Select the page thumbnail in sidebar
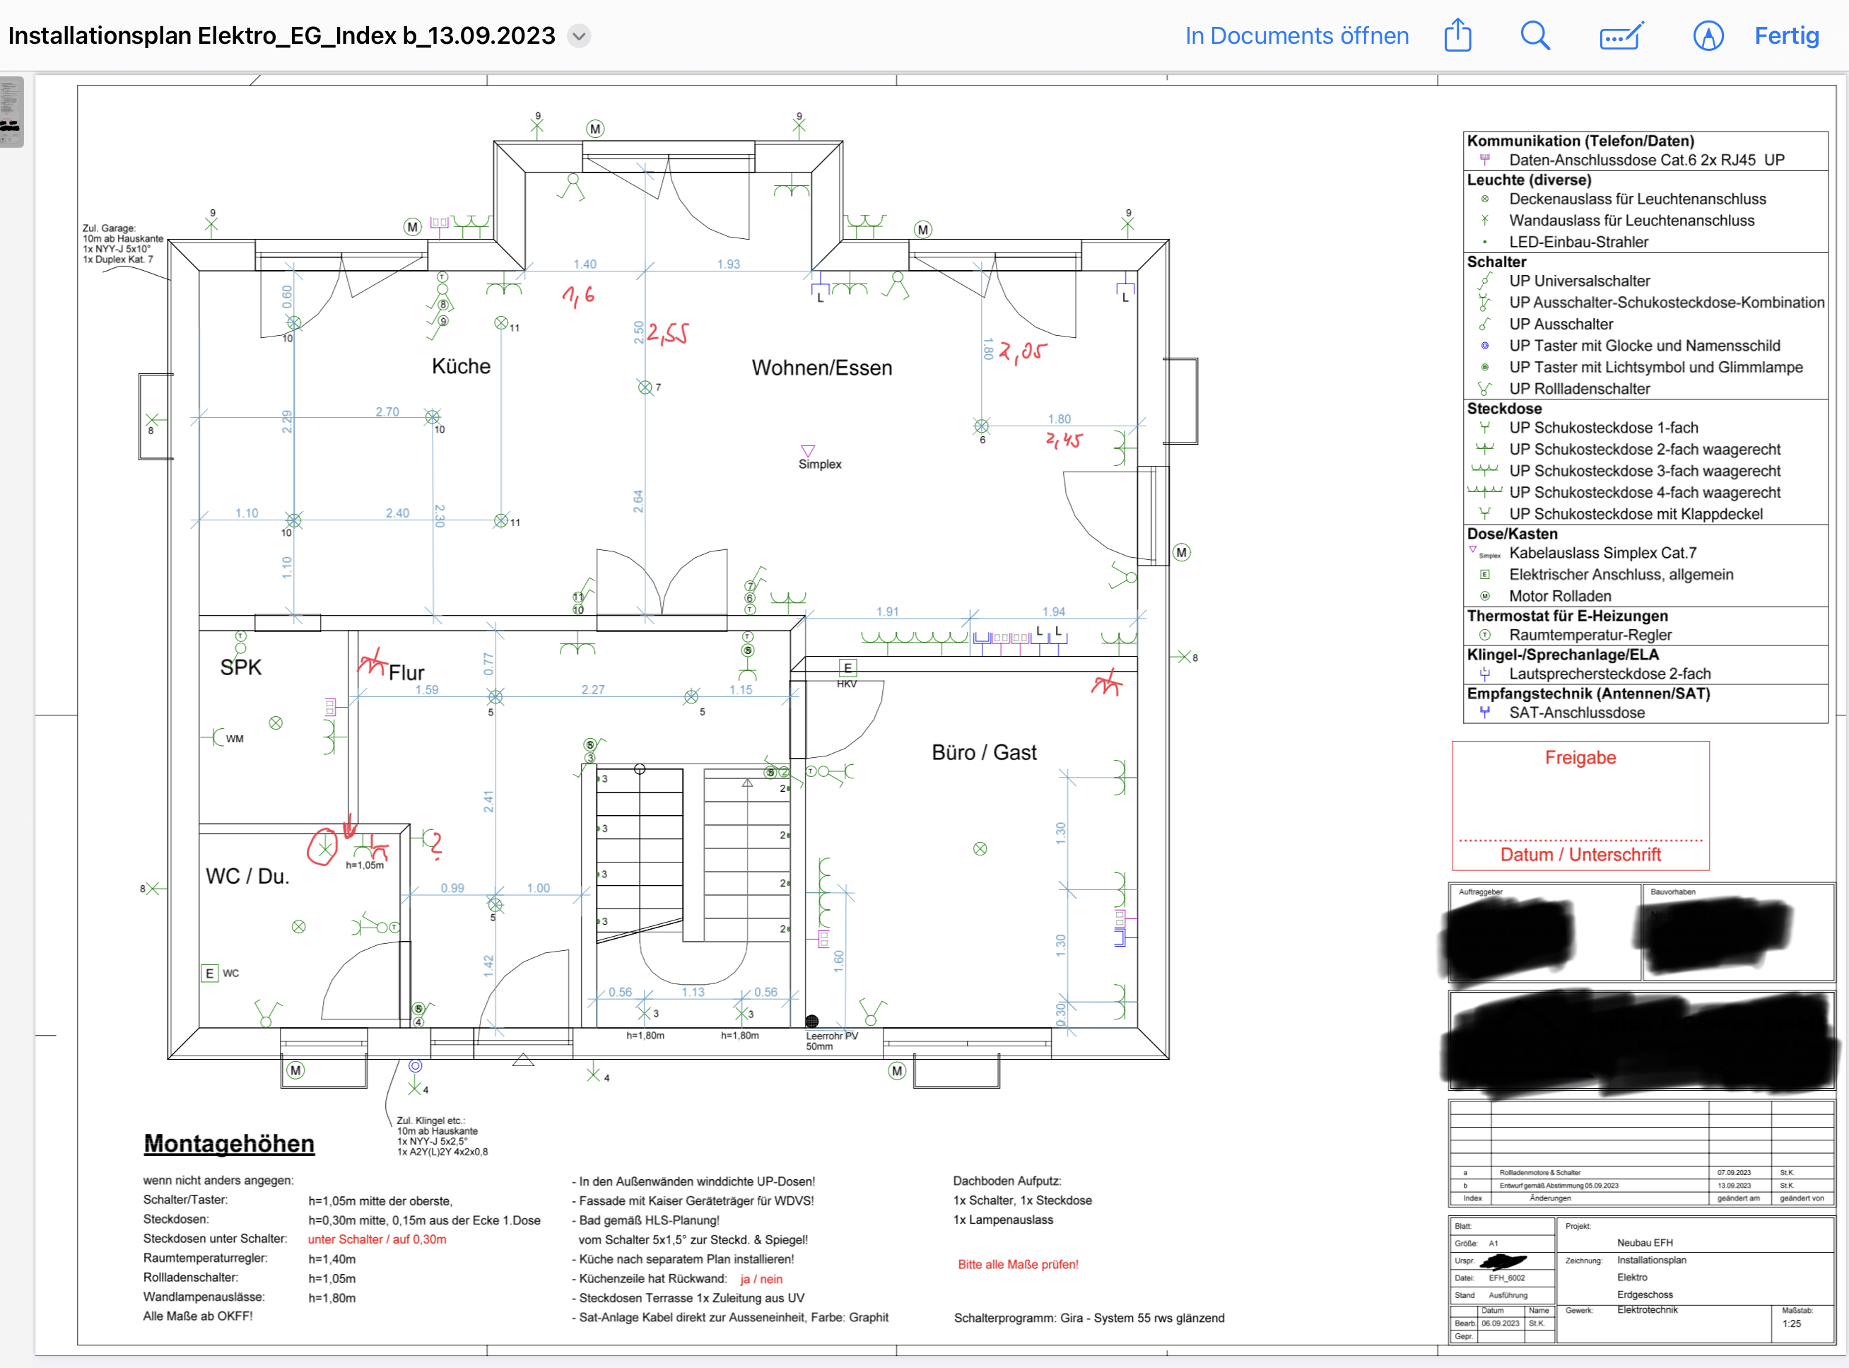This screenshot has width=1849, height=1368. pos(11,111)
